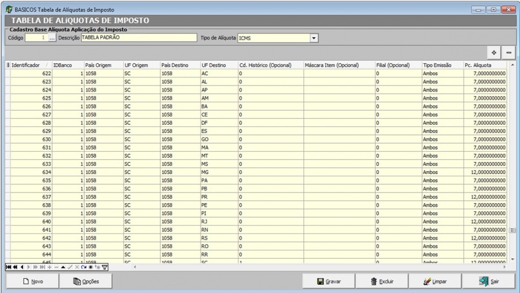Open grid column chooser beside Identificador

tap(8, 65)
